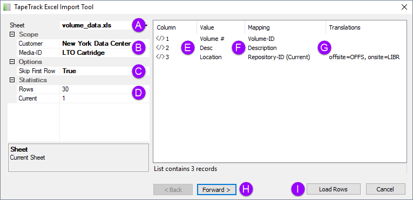The width and height of the screenshot is (413, 200).
Task: Click the Volume-ID mapping cell
Action: point(261,39)
